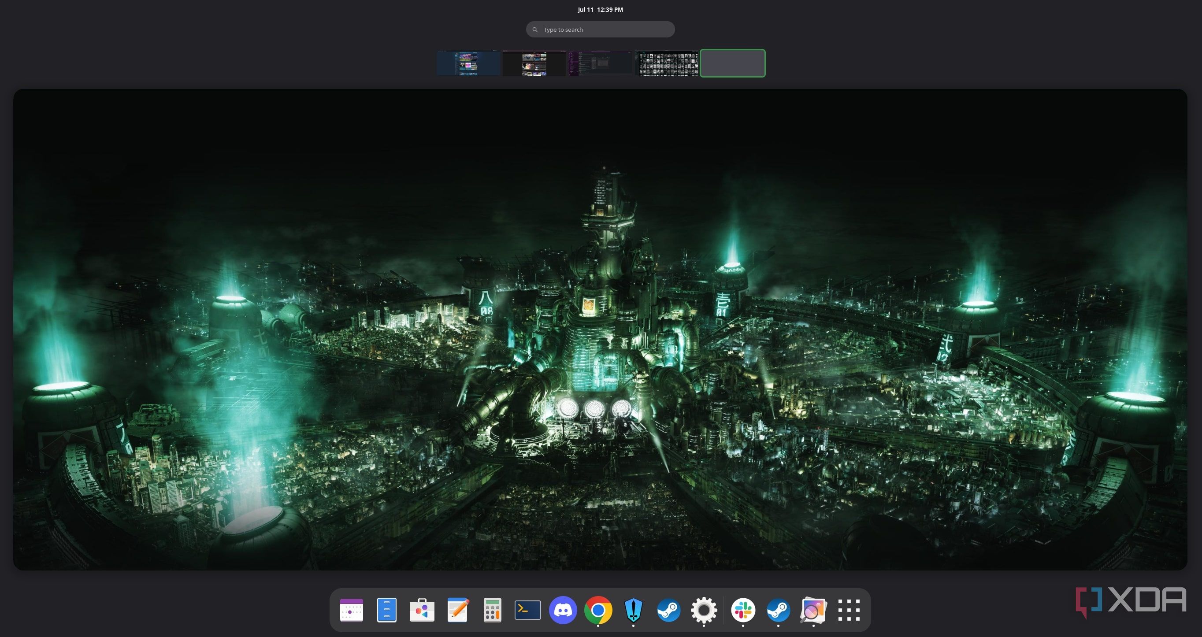The image size is (1202, 637).
Task: Launch the first Steam icon in dock
Action: point(669,610)
